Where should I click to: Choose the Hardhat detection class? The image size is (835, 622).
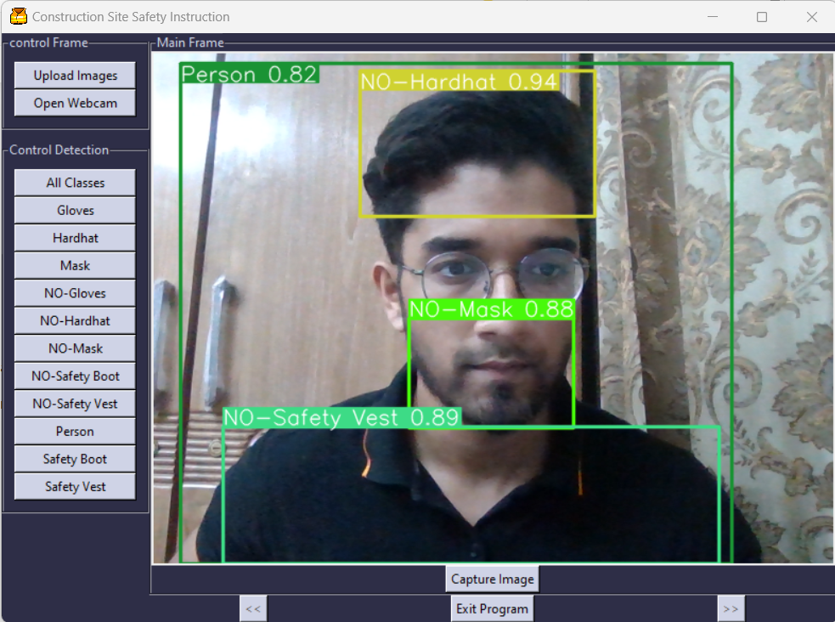76,238
